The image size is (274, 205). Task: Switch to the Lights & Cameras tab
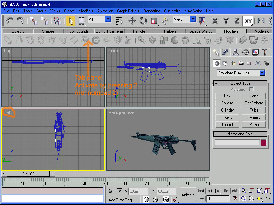click(109, 31)
